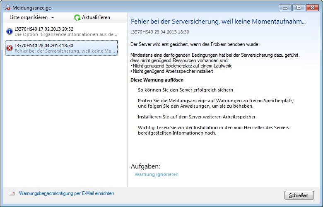Click the 'L3370HS40 28.04.2013 18:30' detail subtitle
The image size is (323, 207).
click(160, 32)
